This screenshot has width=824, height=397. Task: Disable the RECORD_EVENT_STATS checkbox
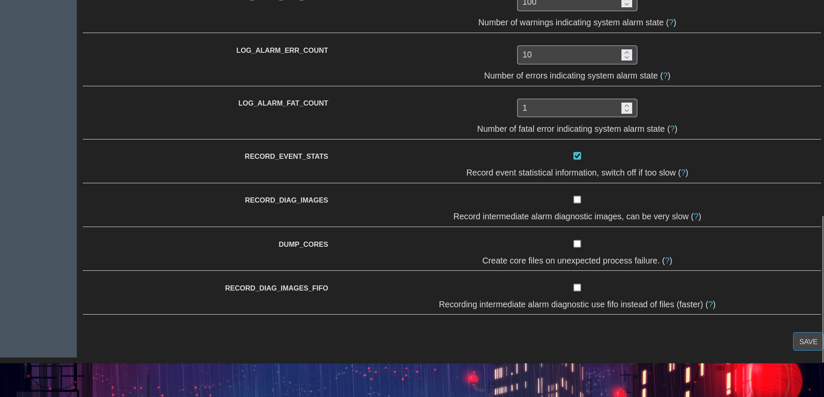(x=577, y=156)
